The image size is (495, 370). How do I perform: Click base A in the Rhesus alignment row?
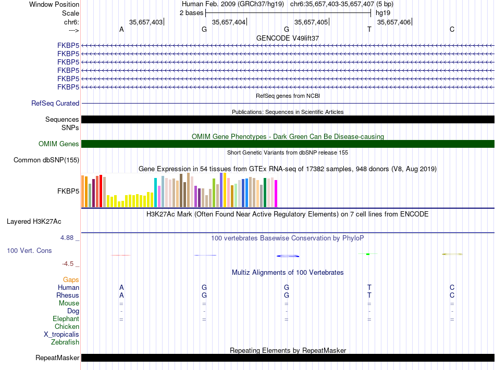(x=121, y=295)
